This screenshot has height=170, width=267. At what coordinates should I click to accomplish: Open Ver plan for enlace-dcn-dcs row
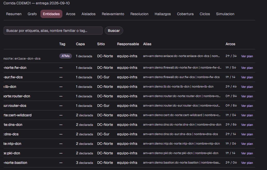point(247,56)
